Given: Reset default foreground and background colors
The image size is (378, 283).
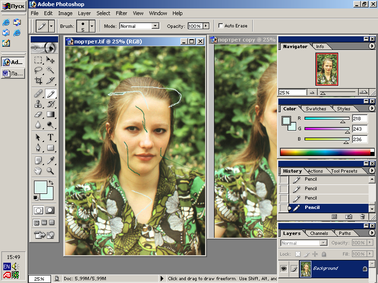Looking at the screenshot, I should [36, 198].
